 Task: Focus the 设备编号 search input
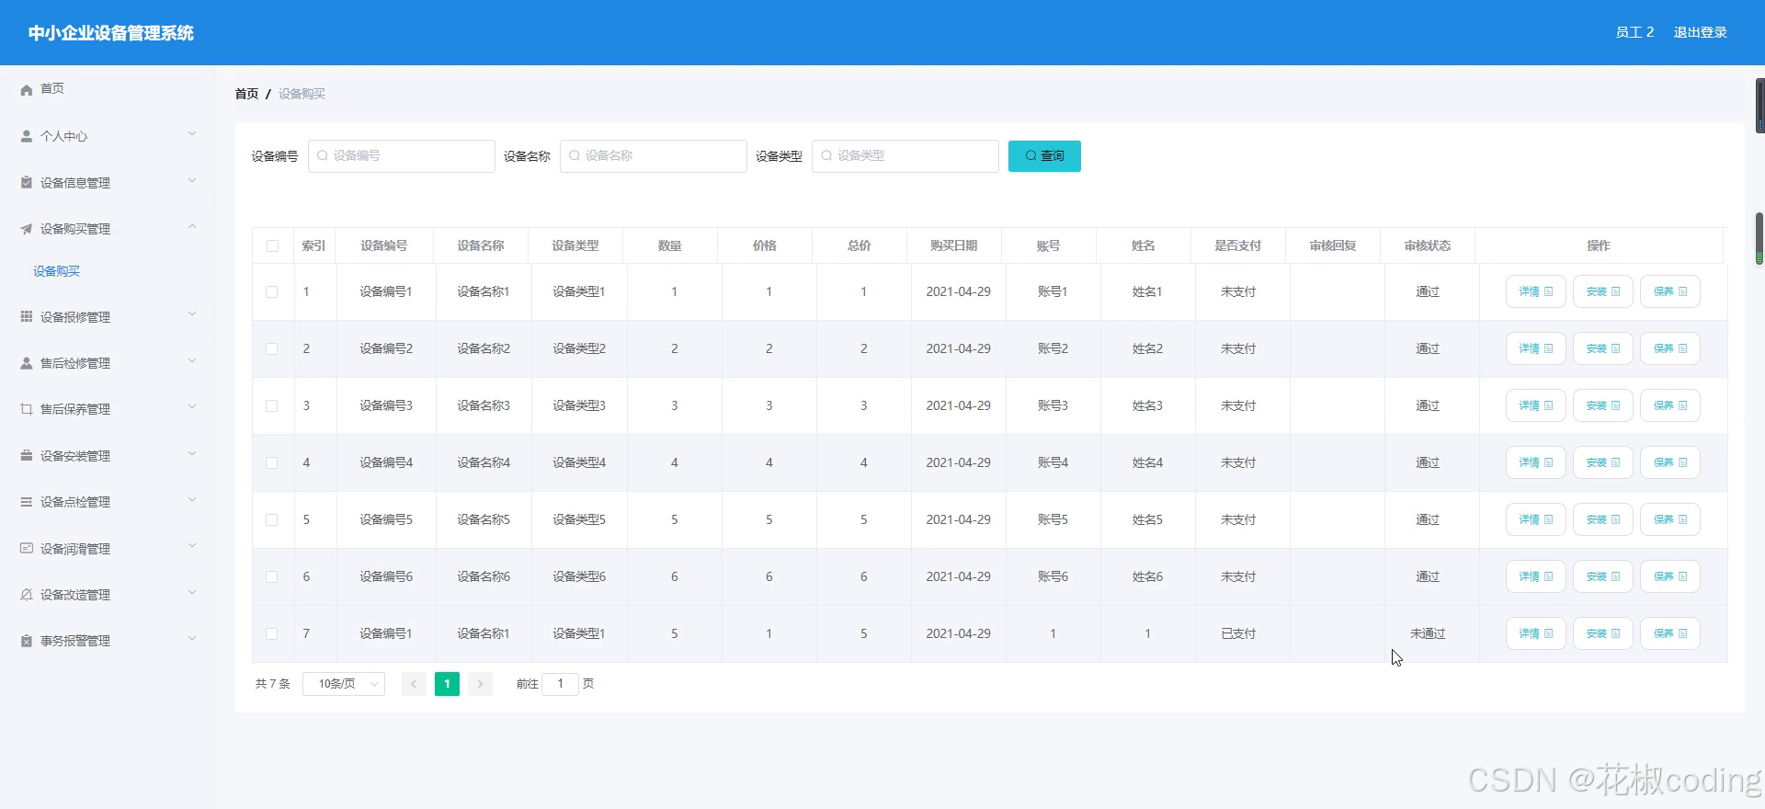pyautogui.click(x=402, y=156)
